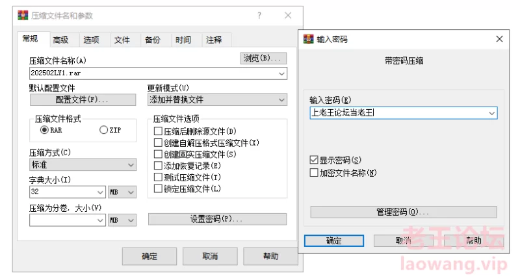Close the 输入密码 password dialog
Image resolution: width=520 pixels, height=280 pixels.
tap(499, 39)
